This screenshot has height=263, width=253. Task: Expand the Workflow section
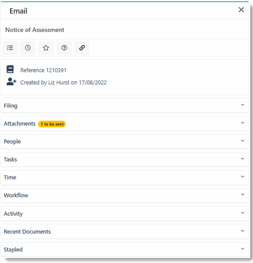click(125, 195)
